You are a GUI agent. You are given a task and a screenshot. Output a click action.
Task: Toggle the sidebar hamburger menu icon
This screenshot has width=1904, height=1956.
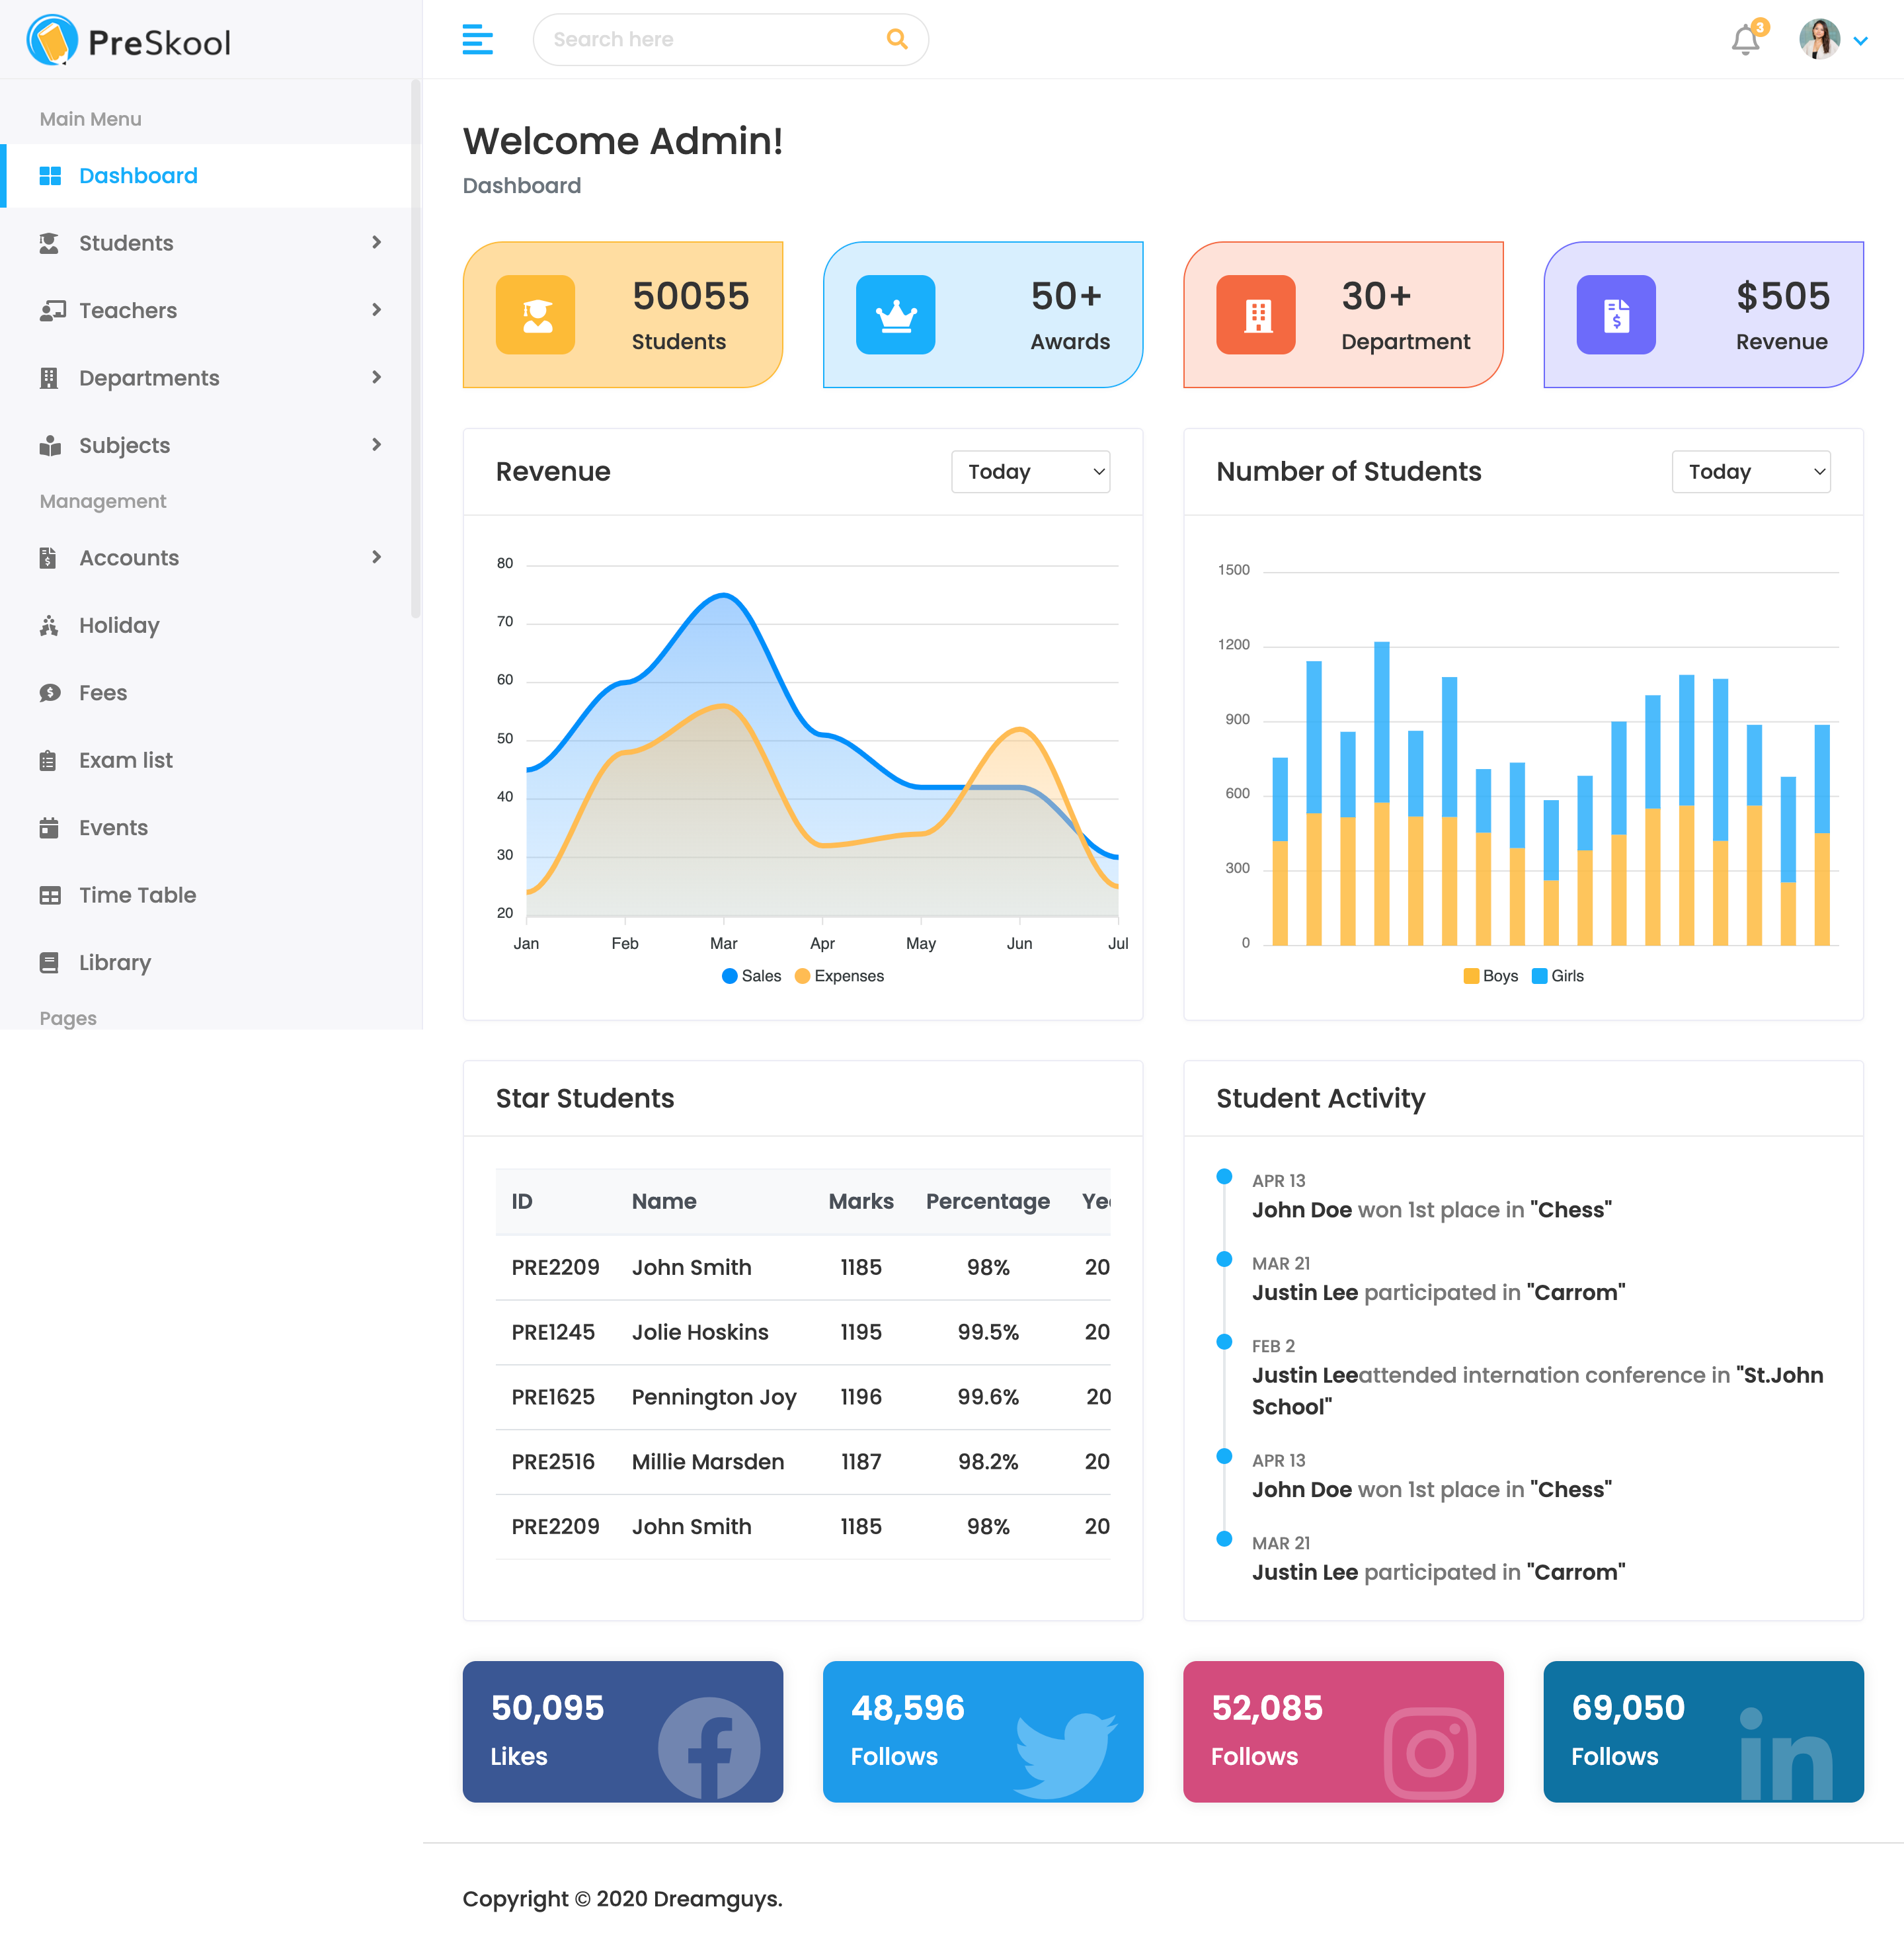click(x=477, y=40)
